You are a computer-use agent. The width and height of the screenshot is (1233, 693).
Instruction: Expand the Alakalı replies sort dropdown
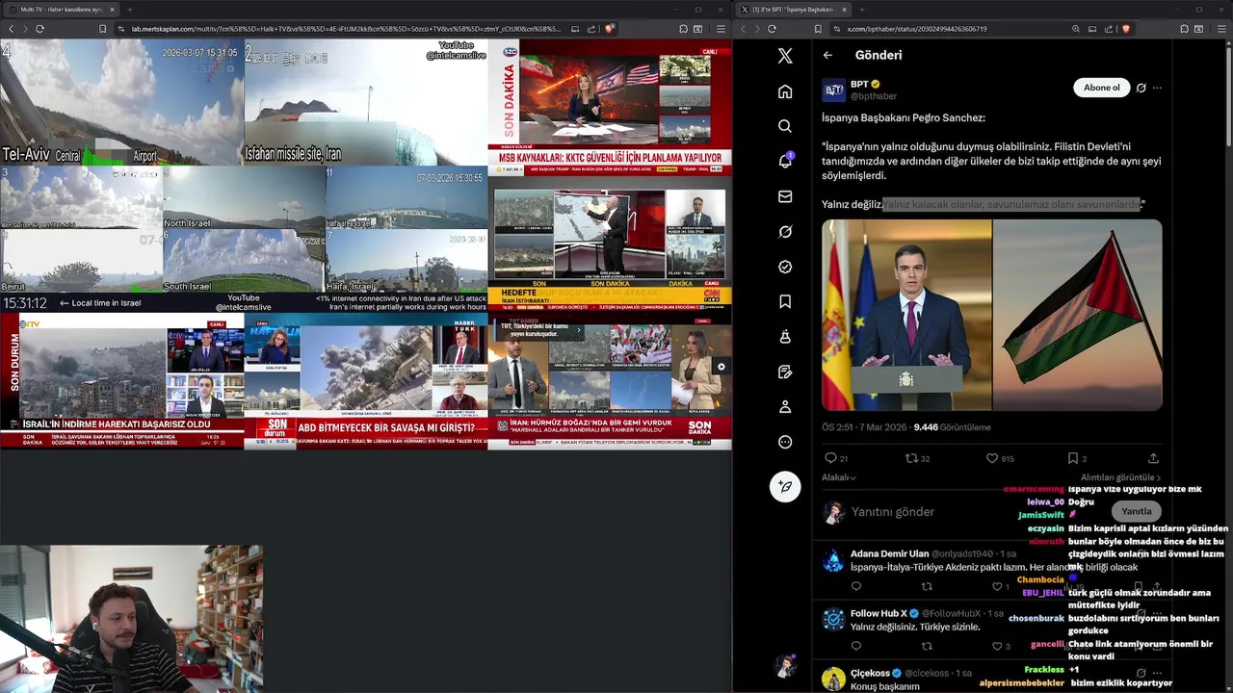tap(838, 477)
